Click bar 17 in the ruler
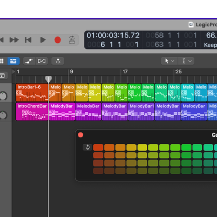The image size is (217, 217). [125, 72]
